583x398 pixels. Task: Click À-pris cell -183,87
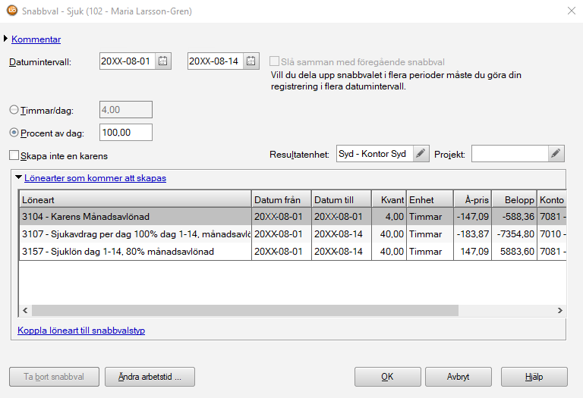click(x=473, y=234)
